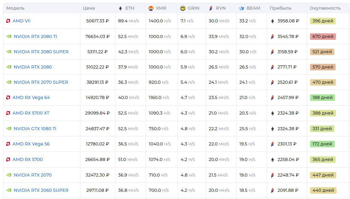Click AMD logo beside RX Vega 64
Viewport: 350px width, 199px height.
[x=8, y=97]
